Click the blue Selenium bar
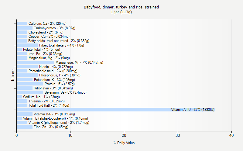This screenshot has width=243, height=151. [x=30, y=92]
